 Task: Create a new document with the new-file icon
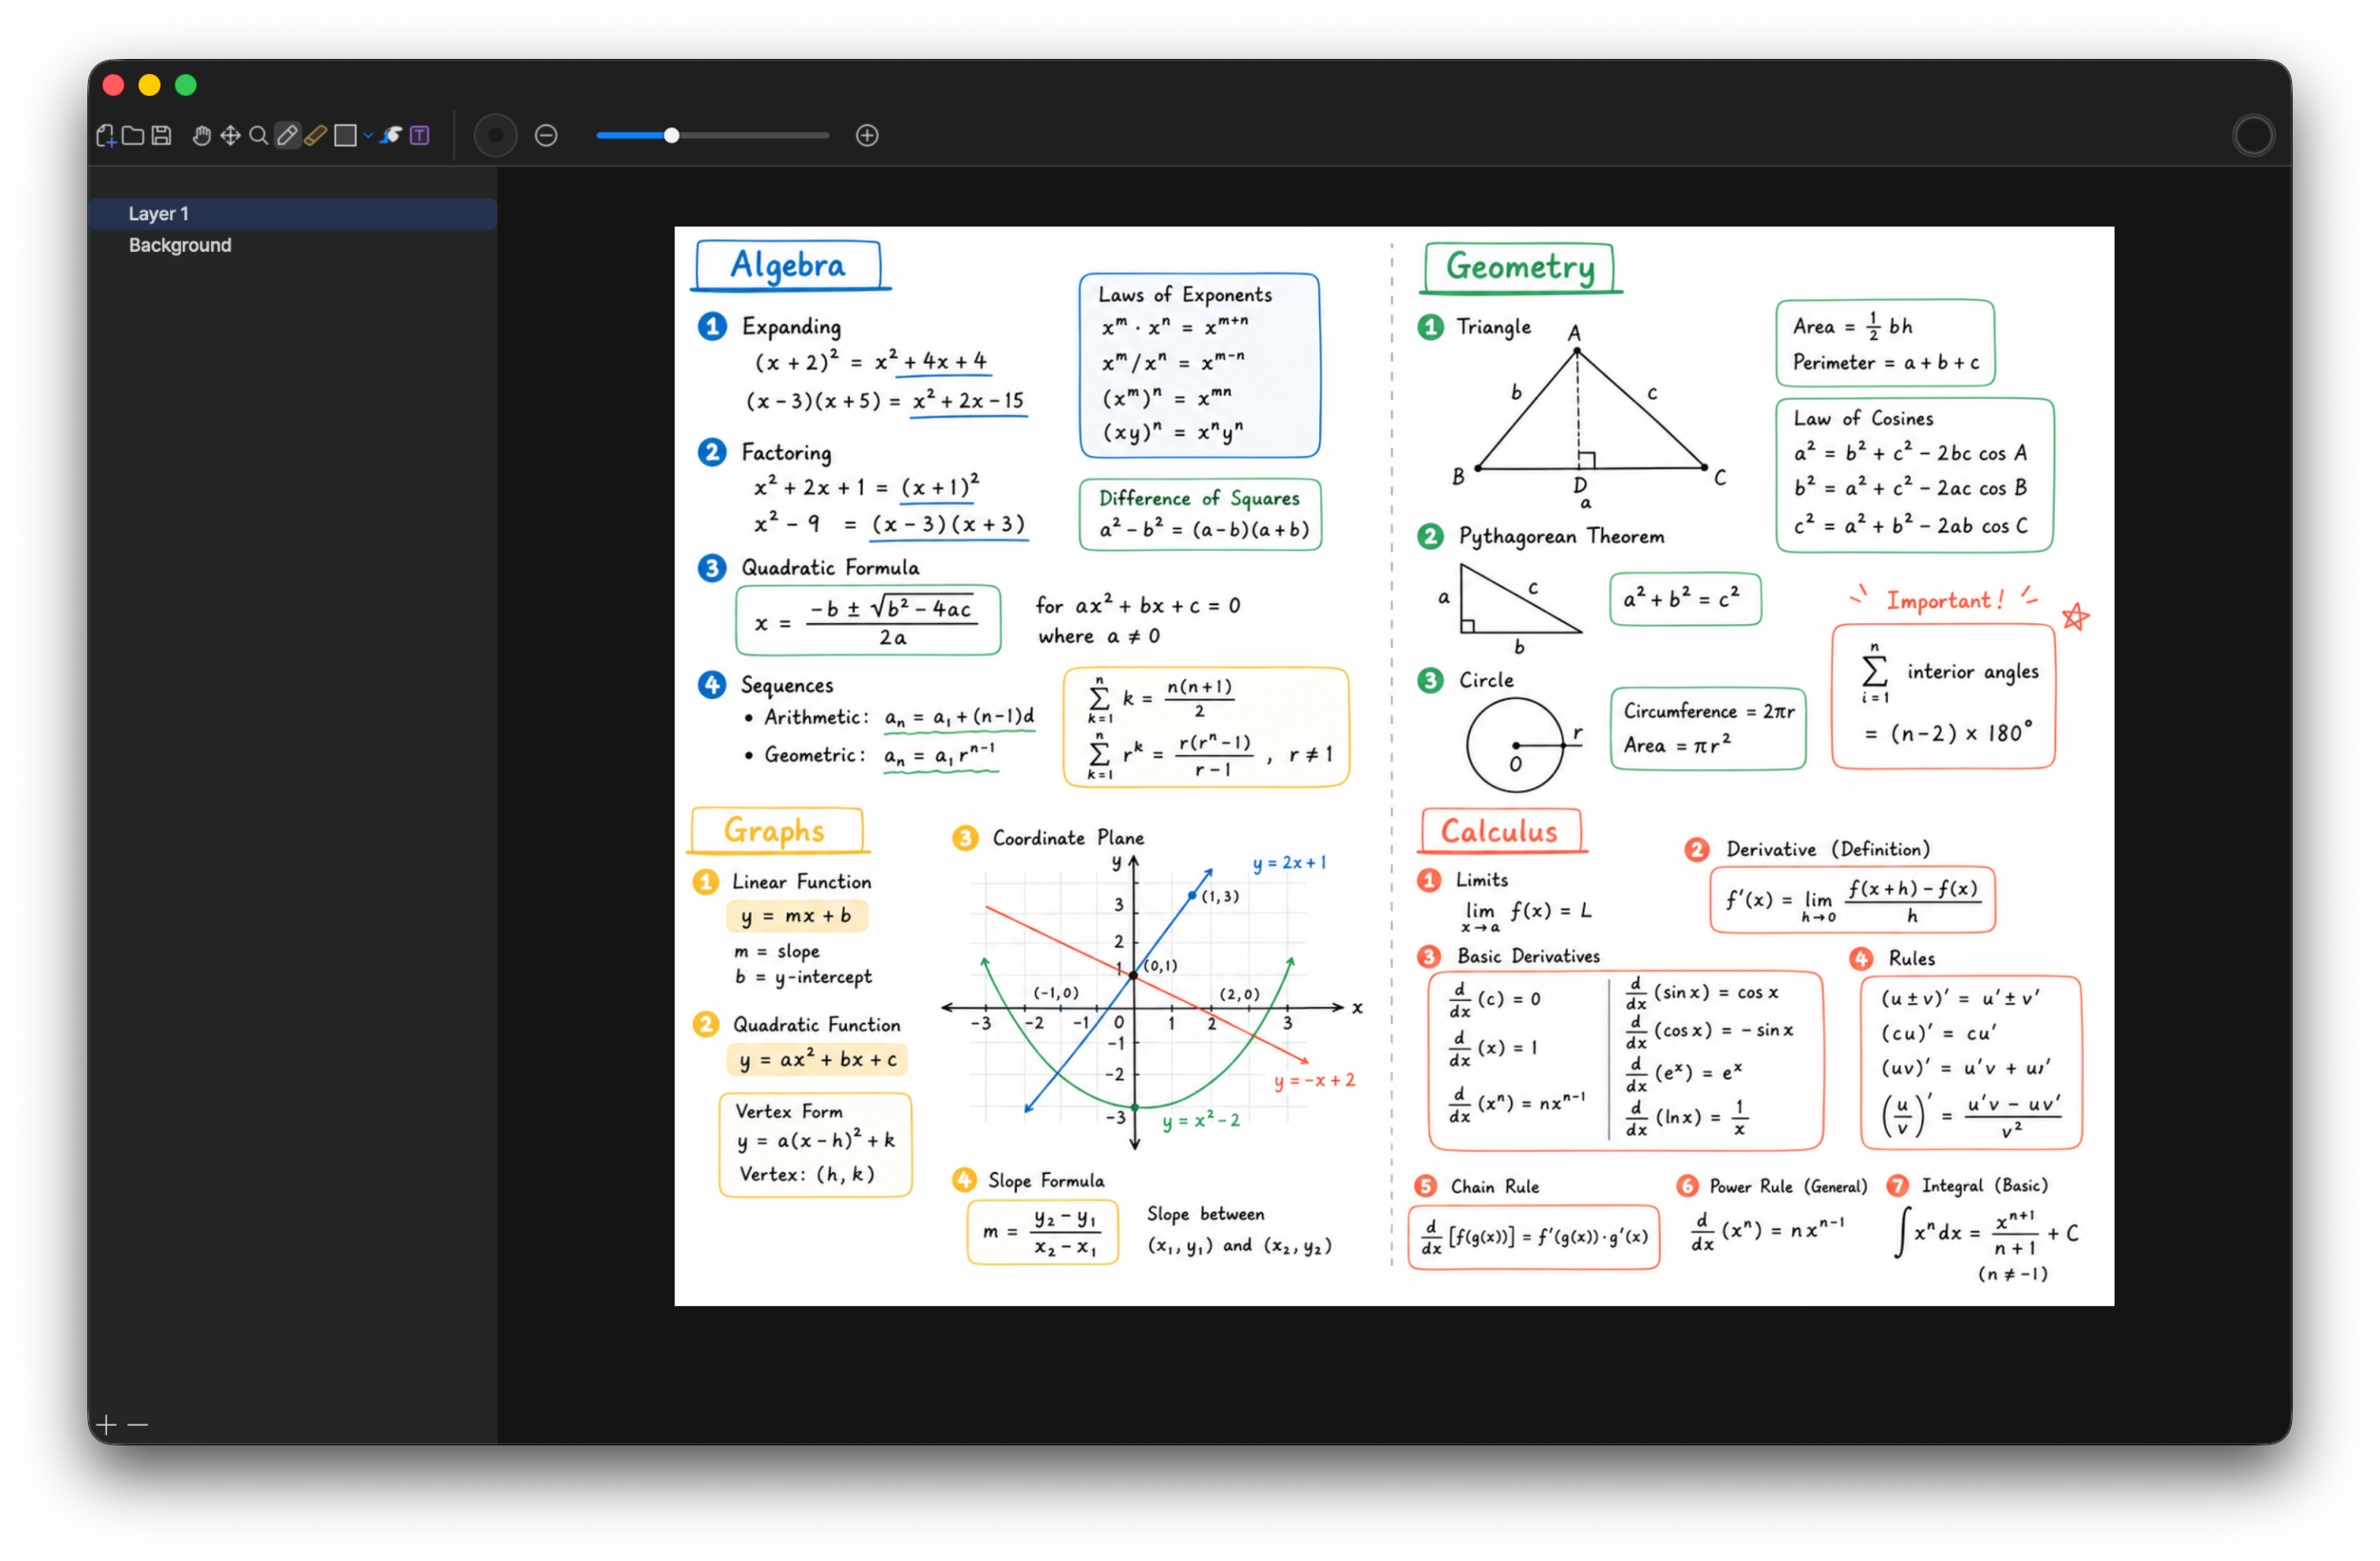click(x=106, y=136)
